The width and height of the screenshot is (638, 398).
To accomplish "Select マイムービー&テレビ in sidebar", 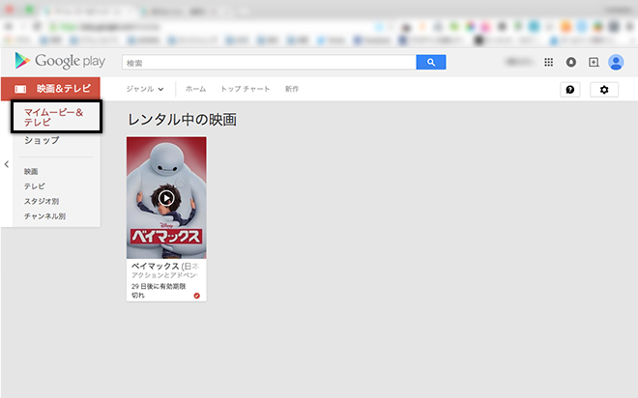I will (x=57, y=117).
